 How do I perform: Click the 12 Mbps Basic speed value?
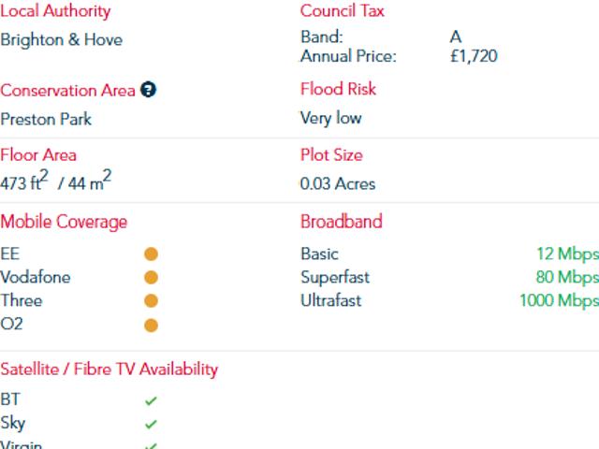[568, 253]
